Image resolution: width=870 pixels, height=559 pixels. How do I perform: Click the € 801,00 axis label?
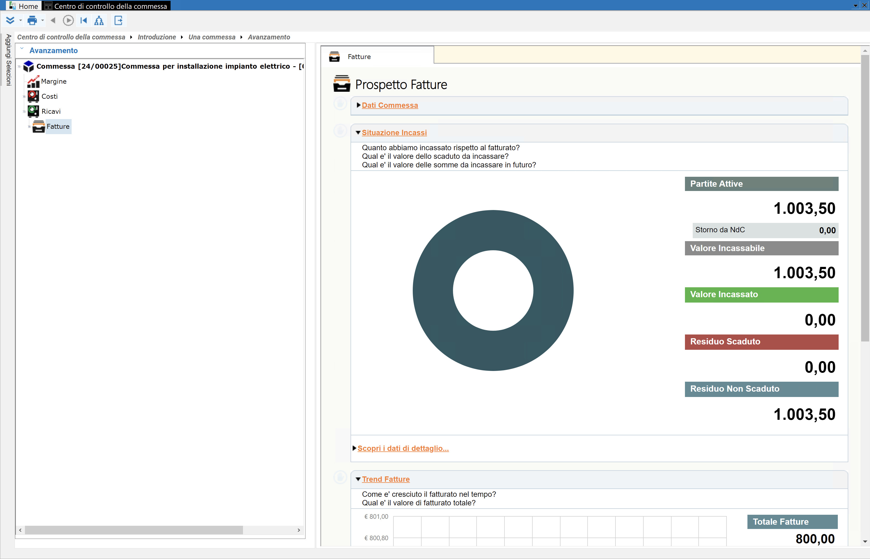376,517
